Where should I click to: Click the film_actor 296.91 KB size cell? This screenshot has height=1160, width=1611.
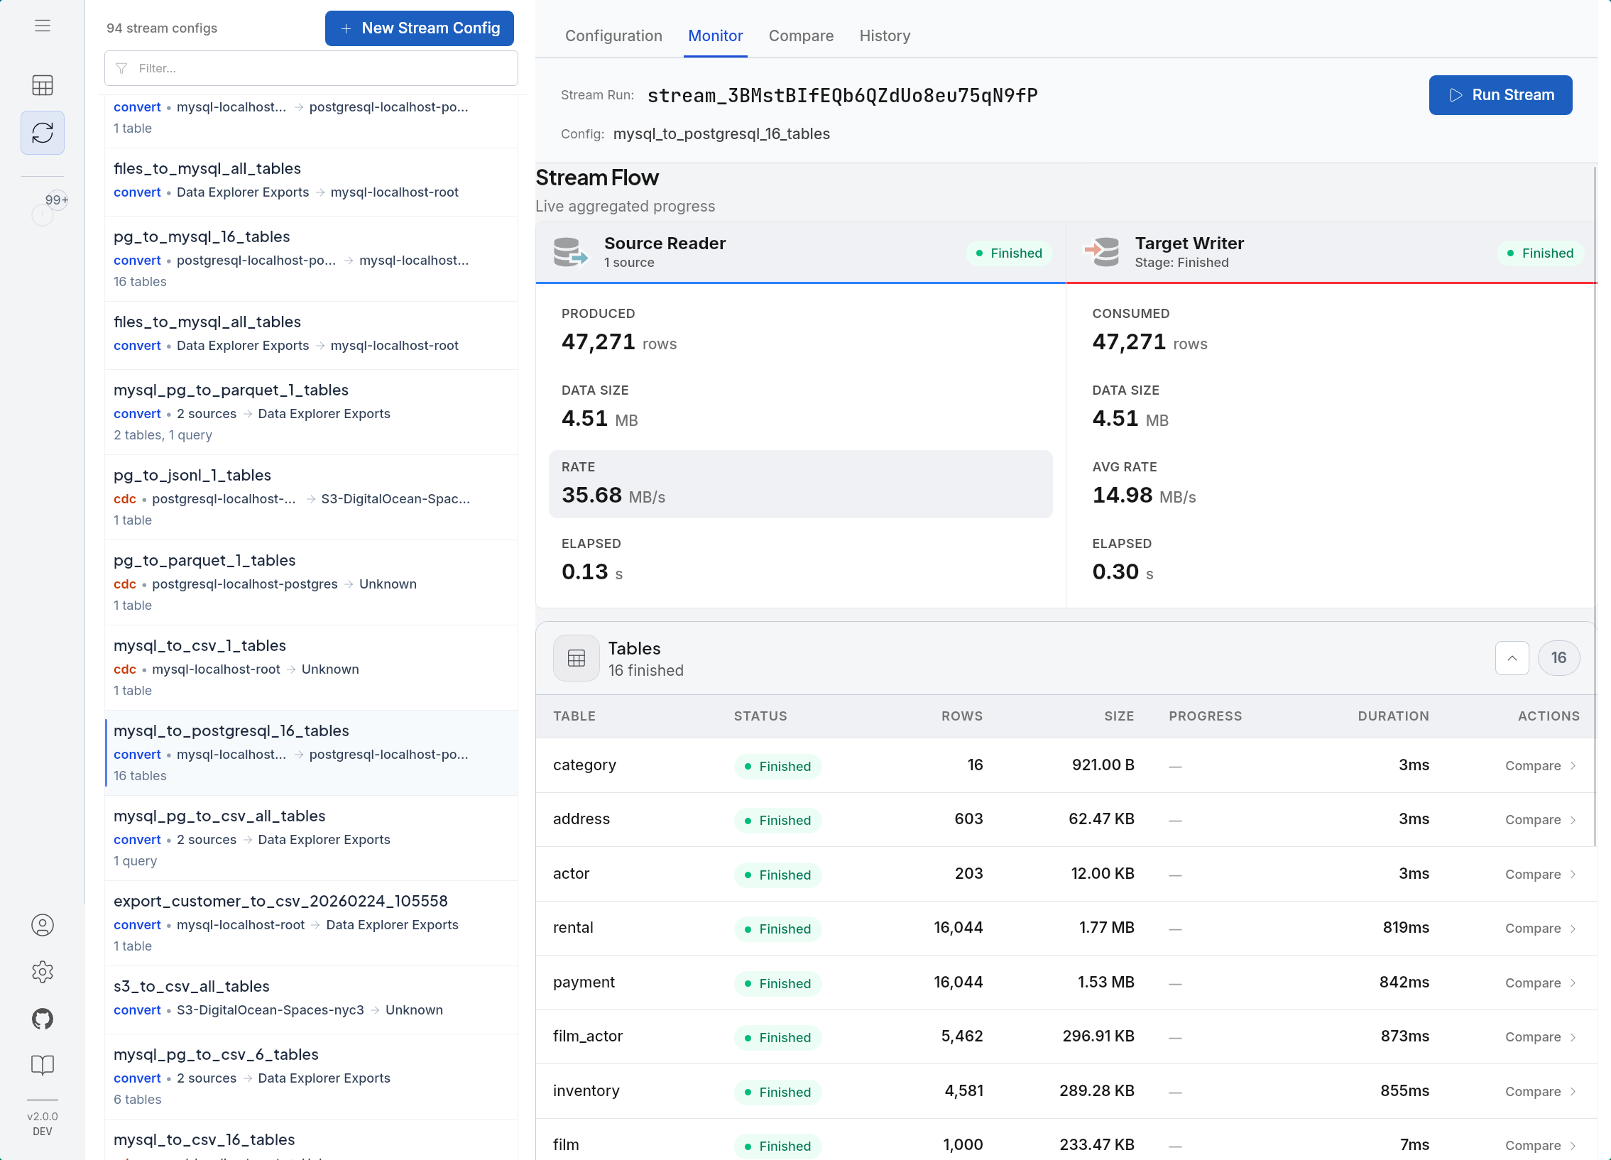click(1098, 1036)
